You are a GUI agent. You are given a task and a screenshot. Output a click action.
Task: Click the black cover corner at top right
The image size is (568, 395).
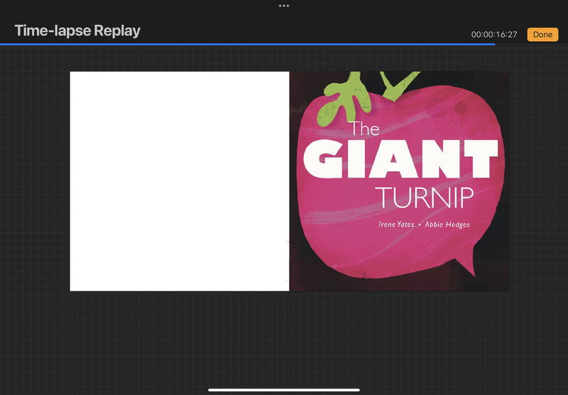(497, 80)
